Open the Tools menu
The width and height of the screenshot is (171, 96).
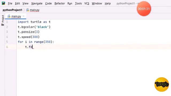[78, 3]
